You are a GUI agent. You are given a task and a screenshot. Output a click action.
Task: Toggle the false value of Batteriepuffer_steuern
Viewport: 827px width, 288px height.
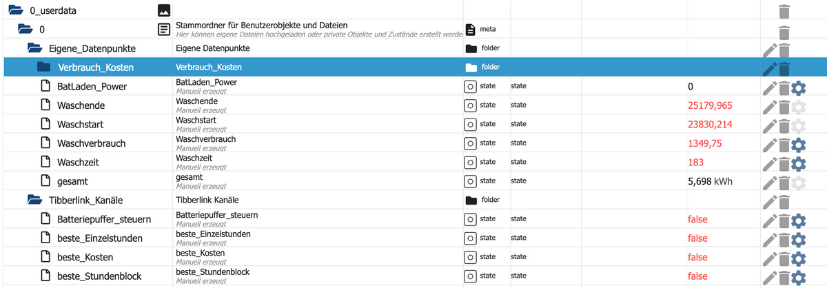(697, 220)
